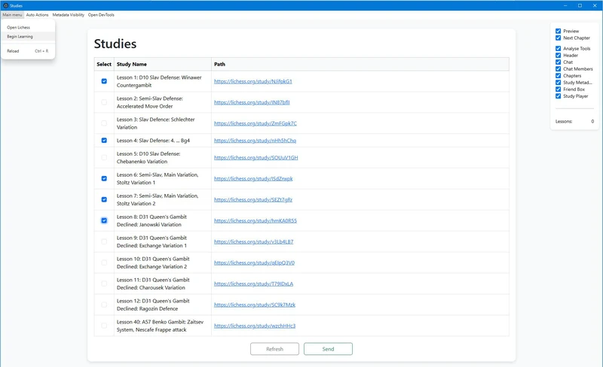Open the Lesson 40 Benko Gambit study link
This screenshot has height=367, width=603.
point(255,326)
